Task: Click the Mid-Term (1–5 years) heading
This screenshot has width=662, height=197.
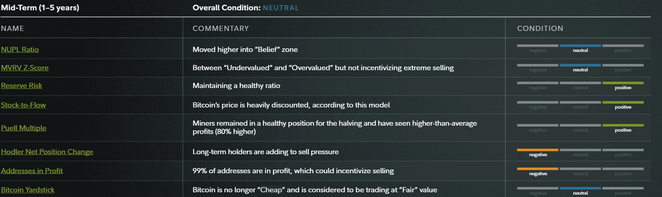Action: click(40, 8)
